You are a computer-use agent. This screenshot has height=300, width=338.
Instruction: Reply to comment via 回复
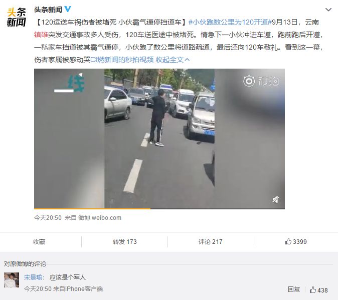[294, 289]
